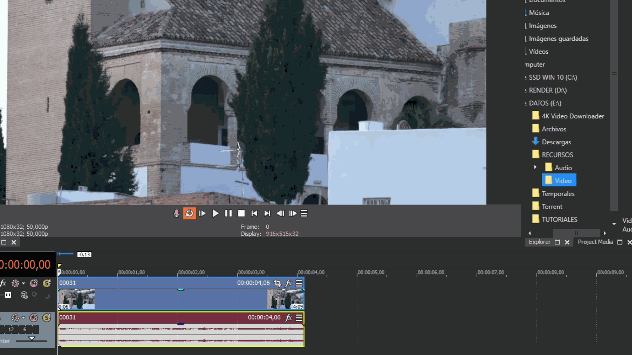The height and width of the screenshot is (355, 632).
Task: Open Event FX on audio clip 00031
Action: (x=288, y=318)
